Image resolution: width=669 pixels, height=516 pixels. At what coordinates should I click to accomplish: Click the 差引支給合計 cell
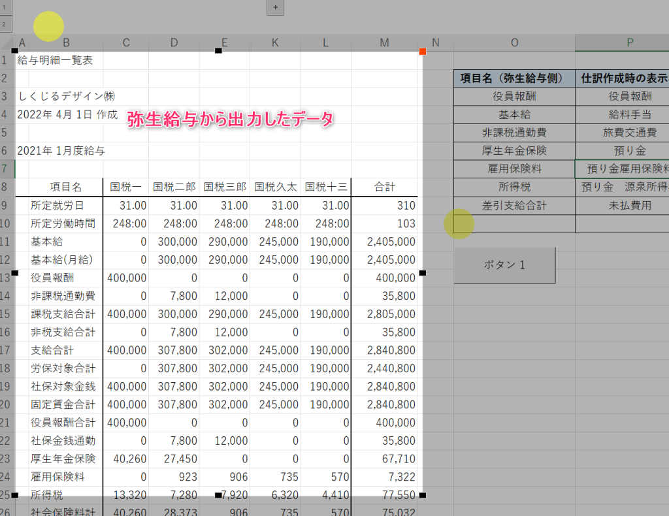pyautogui.click(x=514, y=205)
